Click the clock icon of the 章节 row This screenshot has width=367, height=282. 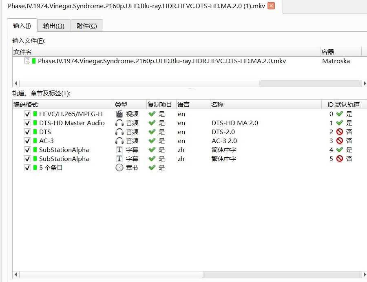click(119, 167)
